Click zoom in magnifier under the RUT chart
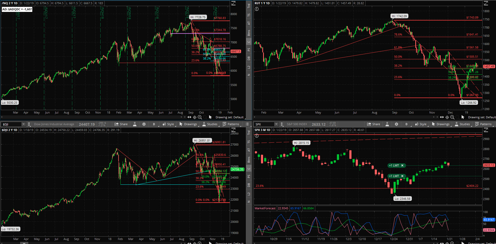Screen dimensions: 496x244 click(452, 117)
